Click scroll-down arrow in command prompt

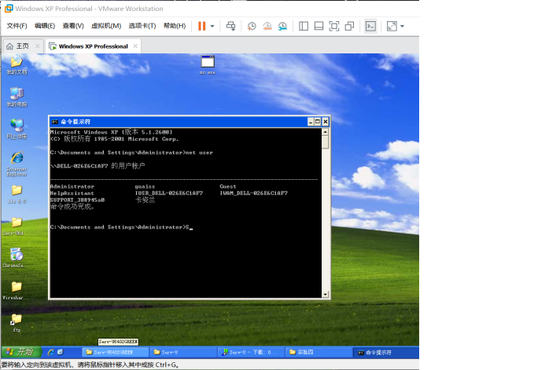point(325,295)
